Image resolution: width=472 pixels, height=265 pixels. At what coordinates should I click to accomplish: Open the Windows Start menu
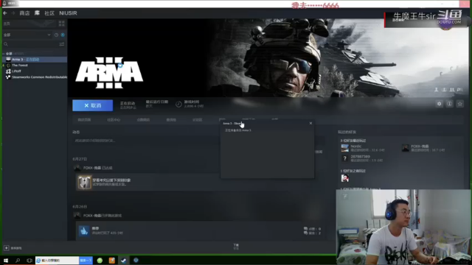(x=6, y=260)
